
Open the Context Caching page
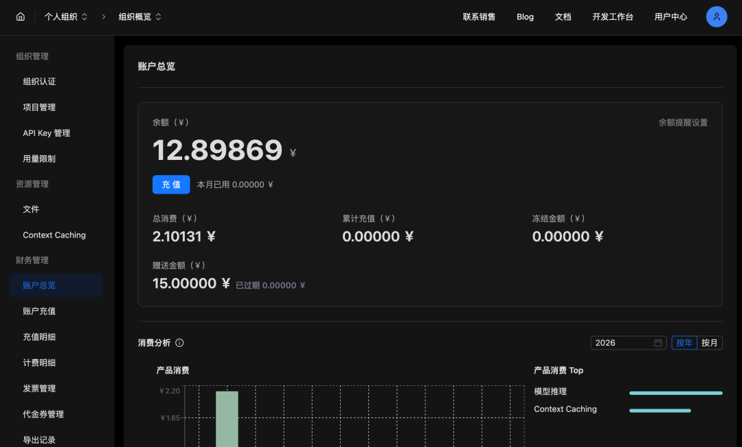(54, 235)
